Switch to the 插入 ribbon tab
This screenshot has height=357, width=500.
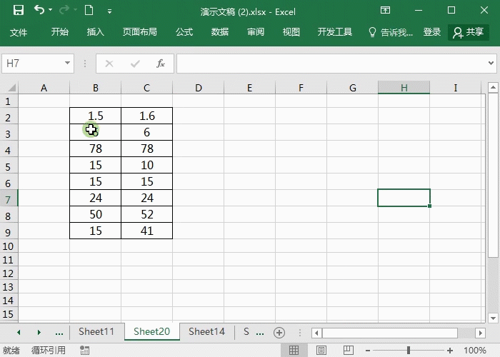tap(95, 32)
